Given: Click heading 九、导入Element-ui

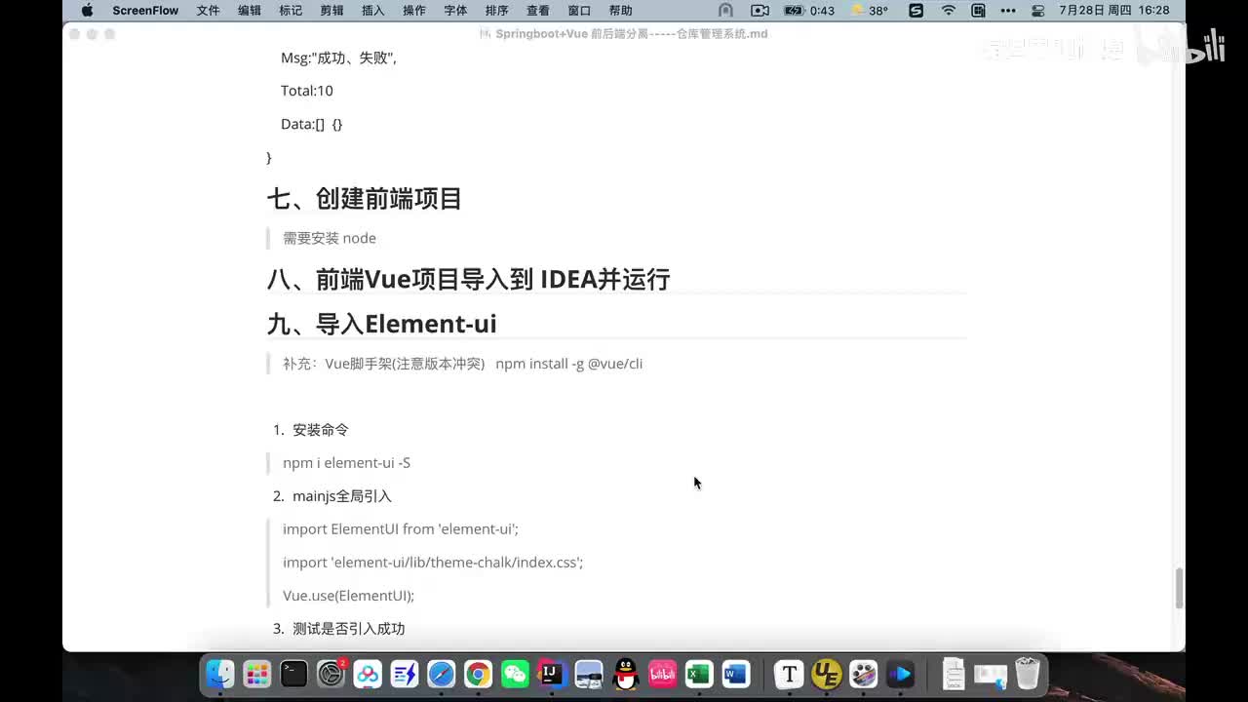Looking at the screenshot, I should 382,324.
